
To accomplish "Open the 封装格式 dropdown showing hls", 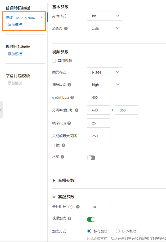I will point(105,16).
